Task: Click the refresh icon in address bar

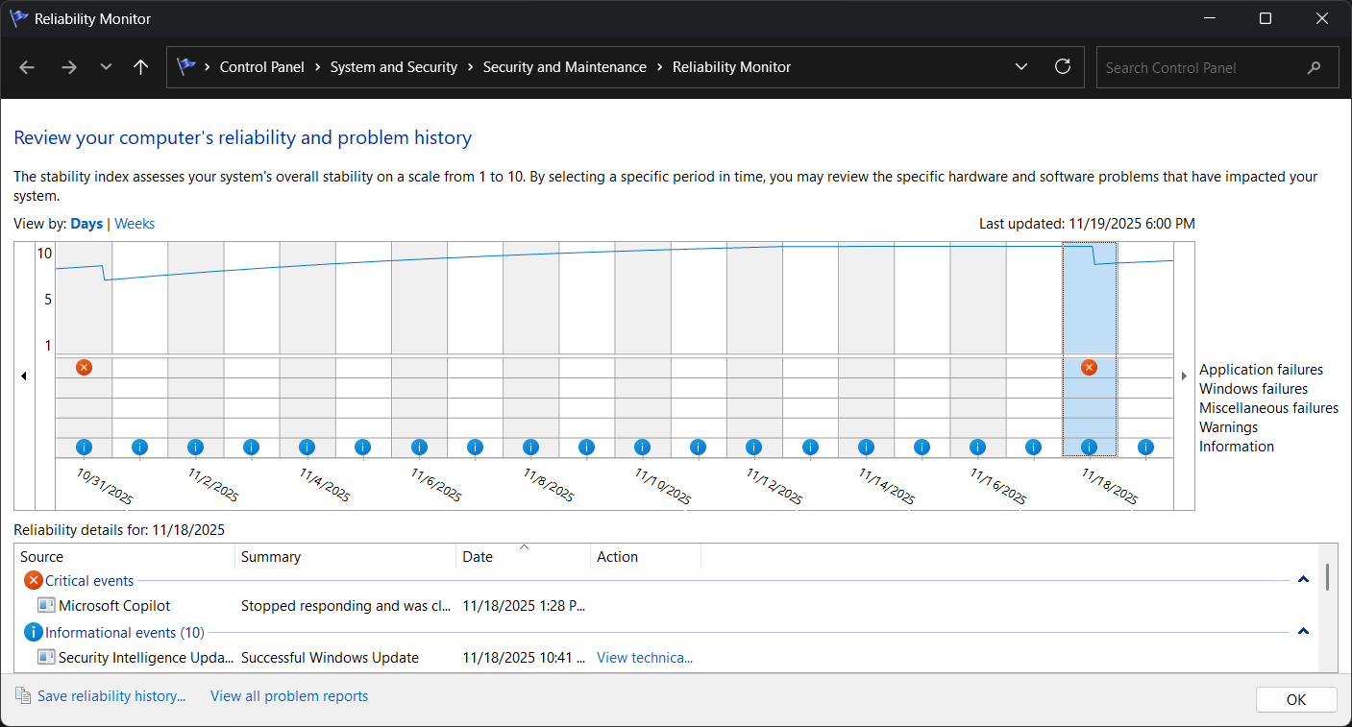Action: [x=1062, y=67]
